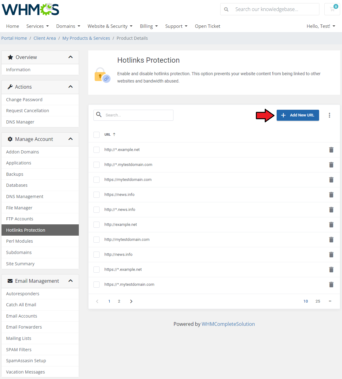Collapse the Overview panel
342x379 pixels.
[x=71, y=57]
